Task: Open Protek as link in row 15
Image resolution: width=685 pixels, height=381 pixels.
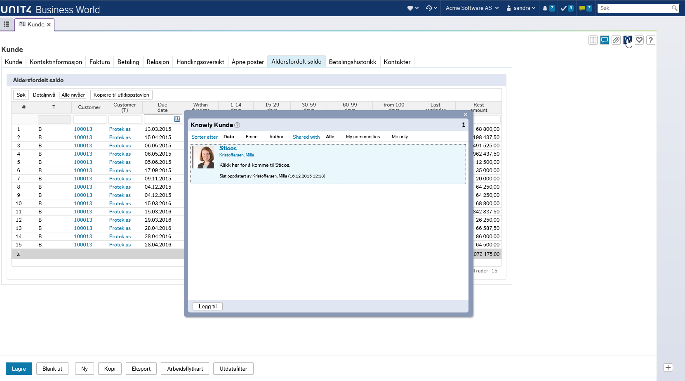Action: [120, 245]
